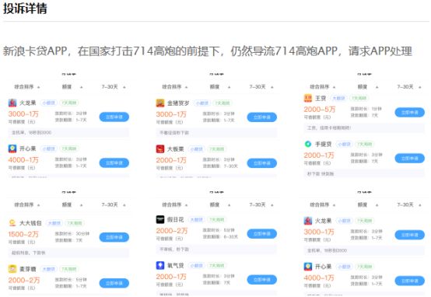Open 额度 dropdown above 大大钱包
The width and height of the screenshot is (431, 297).
(72, 204)
